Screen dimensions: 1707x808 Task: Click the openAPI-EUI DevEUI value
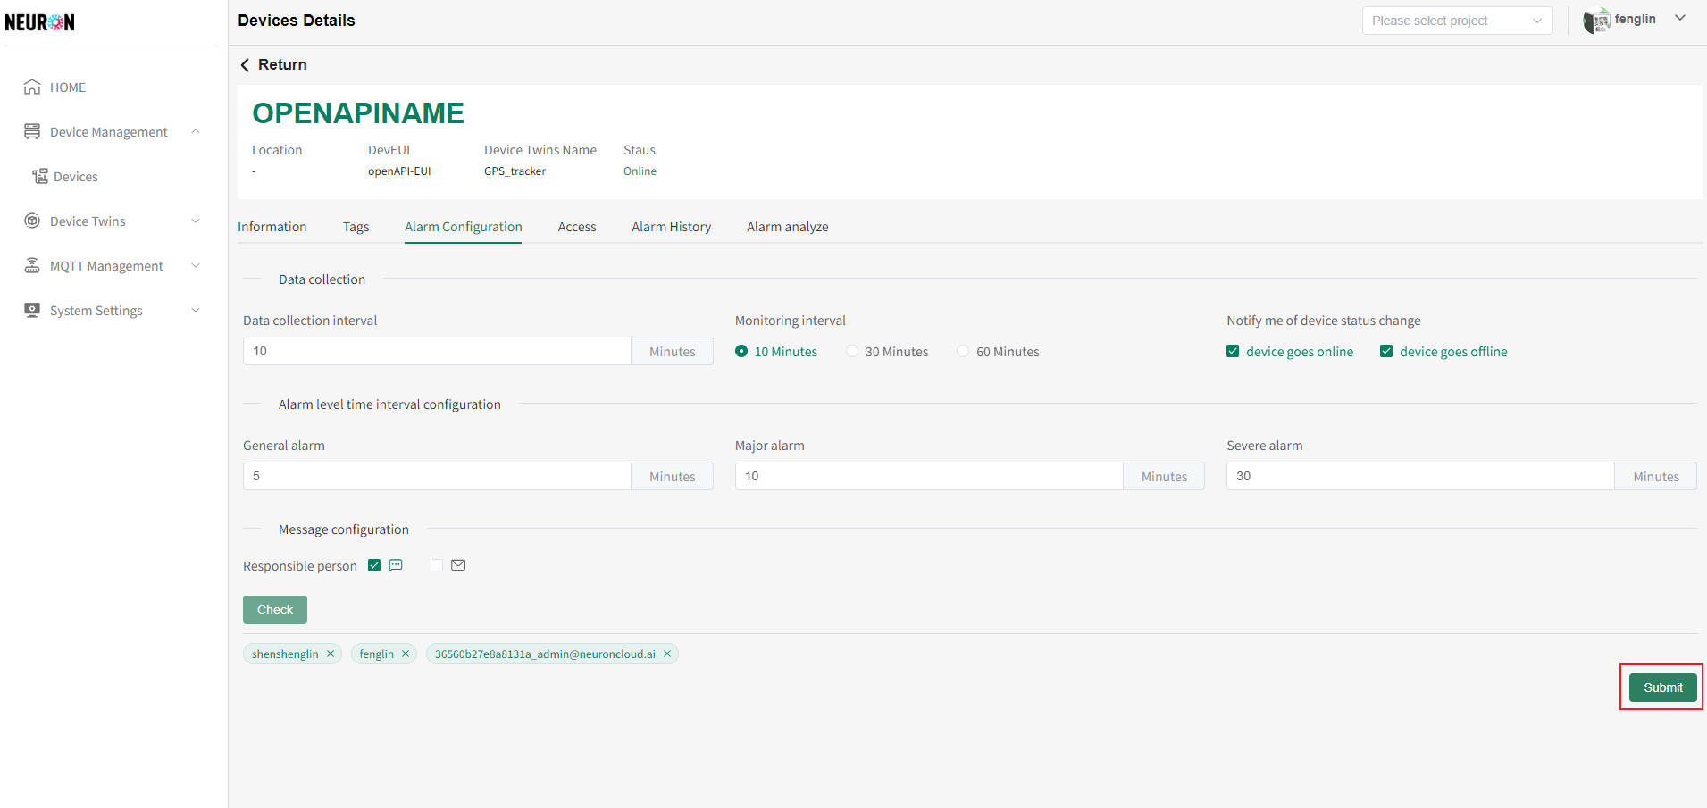399,171
